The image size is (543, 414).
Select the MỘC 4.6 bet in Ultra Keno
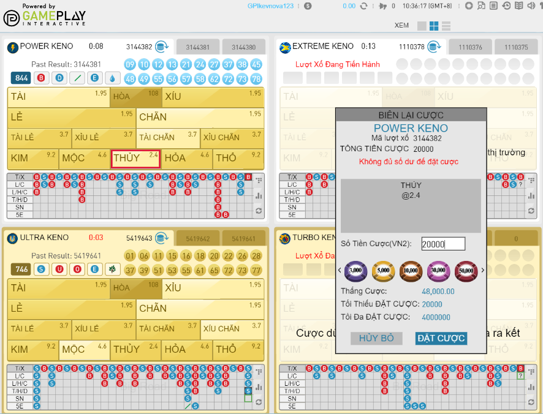(85, 349)
